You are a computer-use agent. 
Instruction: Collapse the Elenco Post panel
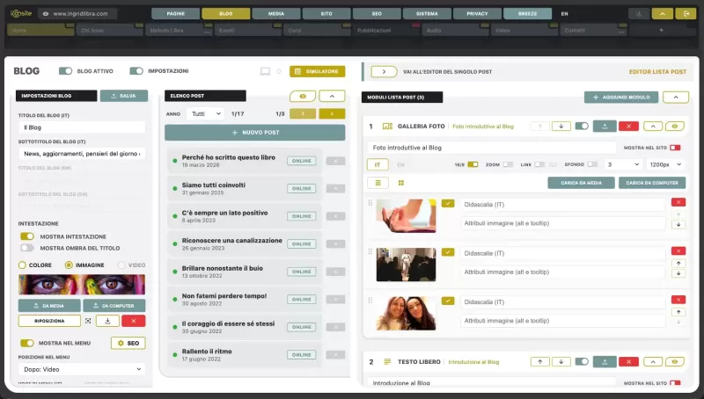click(x=332, y=97)
